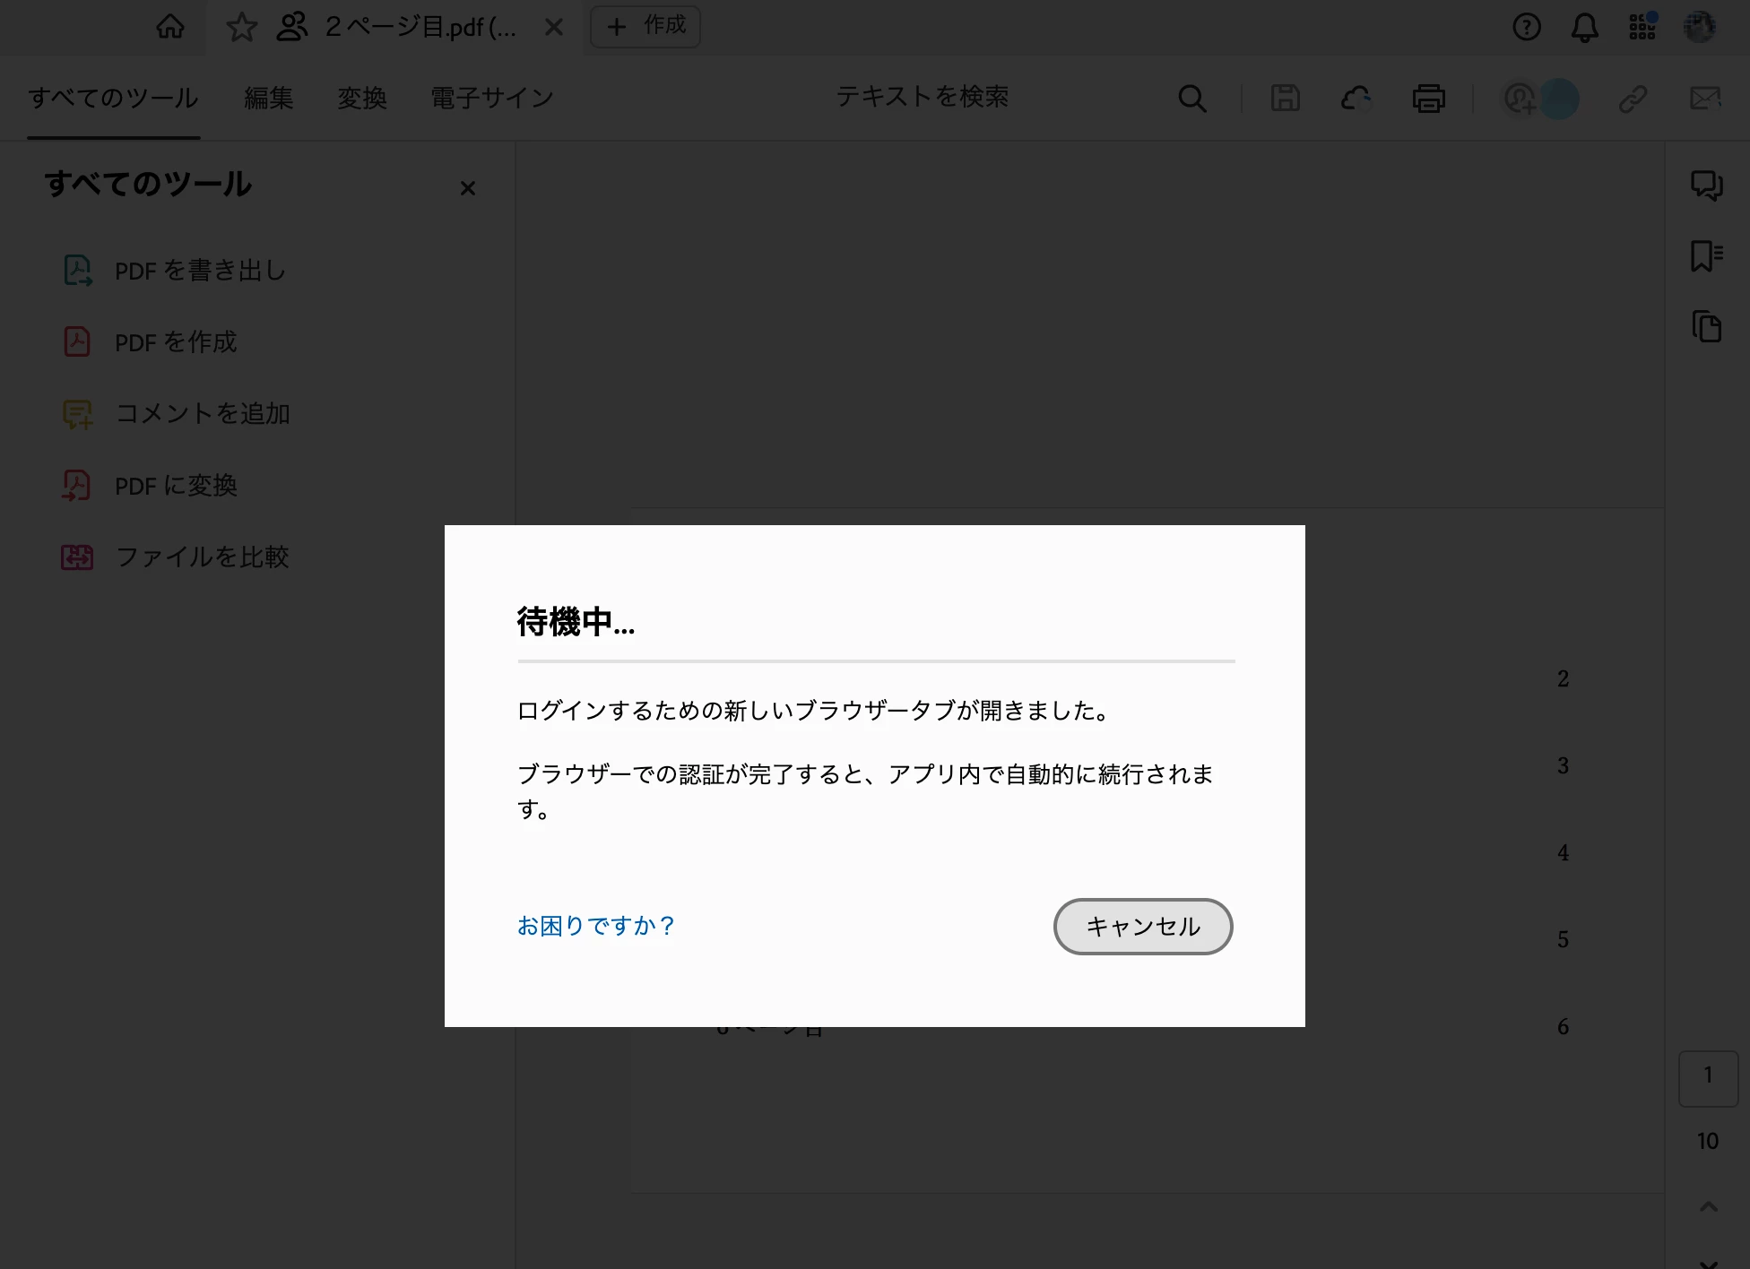The image size is (1750, 1269).
Task: Click the copy link icon
Action: [1633, 99]
